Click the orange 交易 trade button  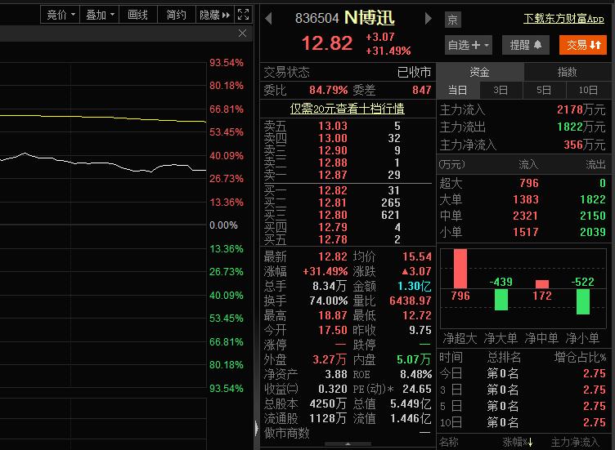point(583,45)
